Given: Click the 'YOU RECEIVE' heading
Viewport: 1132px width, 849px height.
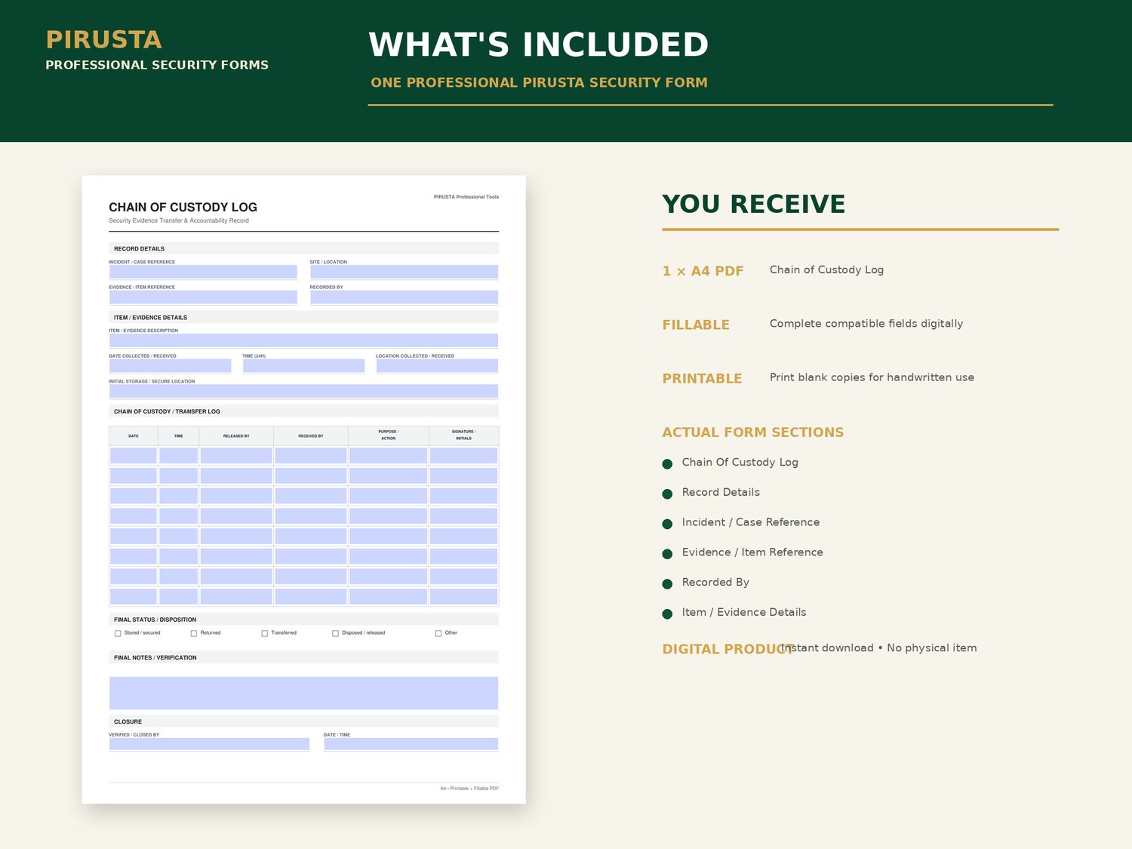Looking at the screenshot, I should click(x=754, y=204).
